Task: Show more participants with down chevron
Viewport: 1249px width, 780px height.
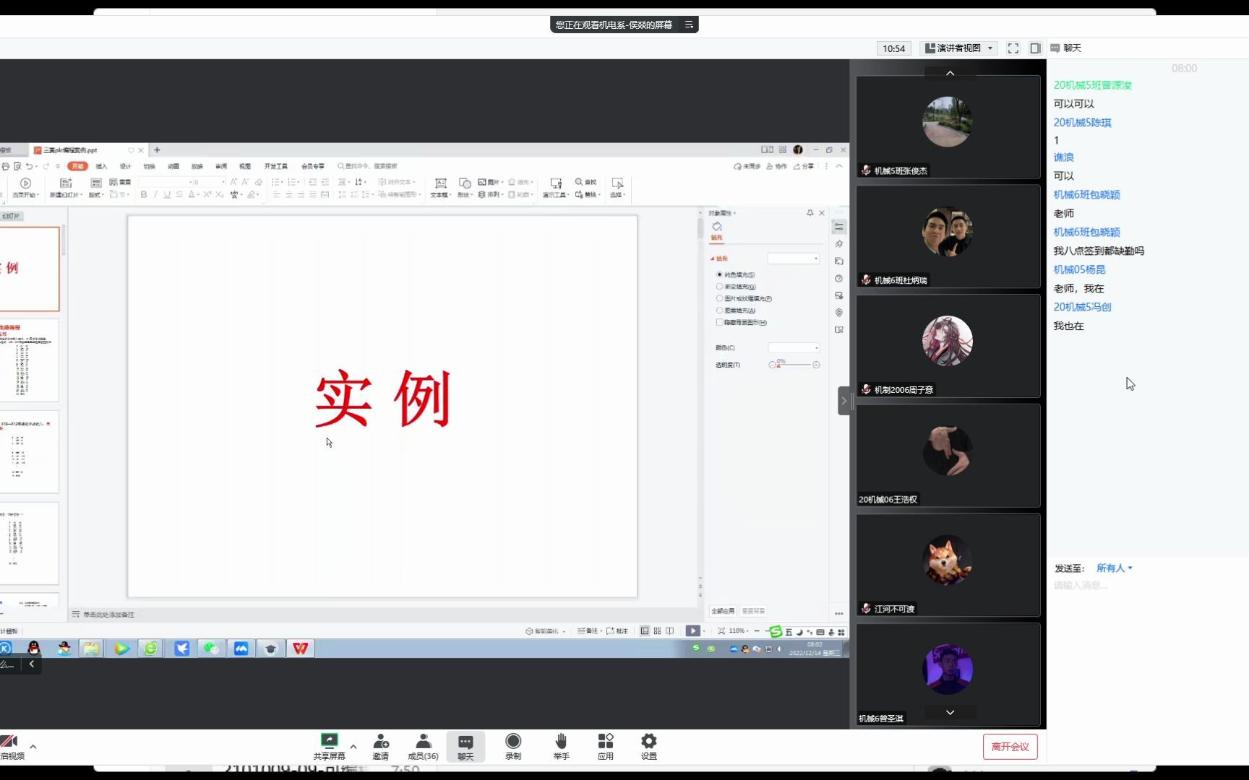Action: click(x=950, y=712)
